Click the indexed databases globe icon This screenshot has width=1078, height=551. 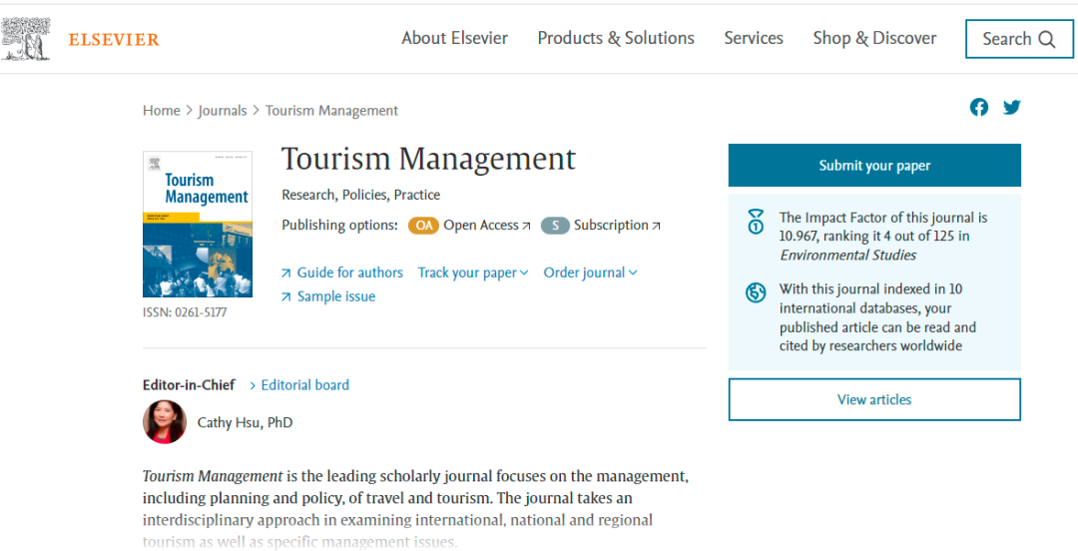tap(757, 292)
